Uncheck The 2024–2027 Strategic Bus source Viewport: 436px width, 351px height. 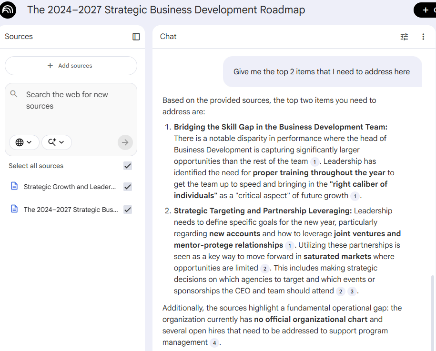pyautogui.click(x=128, y=210)
